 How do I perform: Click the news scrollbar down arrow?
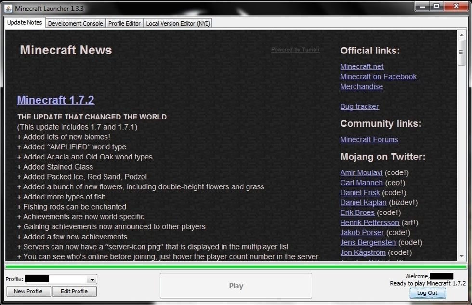[x=462, y=256]
